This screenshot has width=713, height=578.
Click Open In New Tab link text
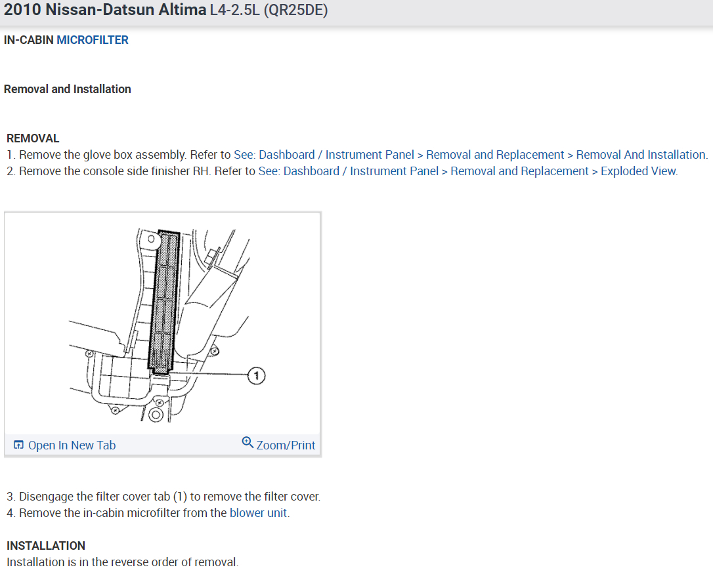coord(72,445)
